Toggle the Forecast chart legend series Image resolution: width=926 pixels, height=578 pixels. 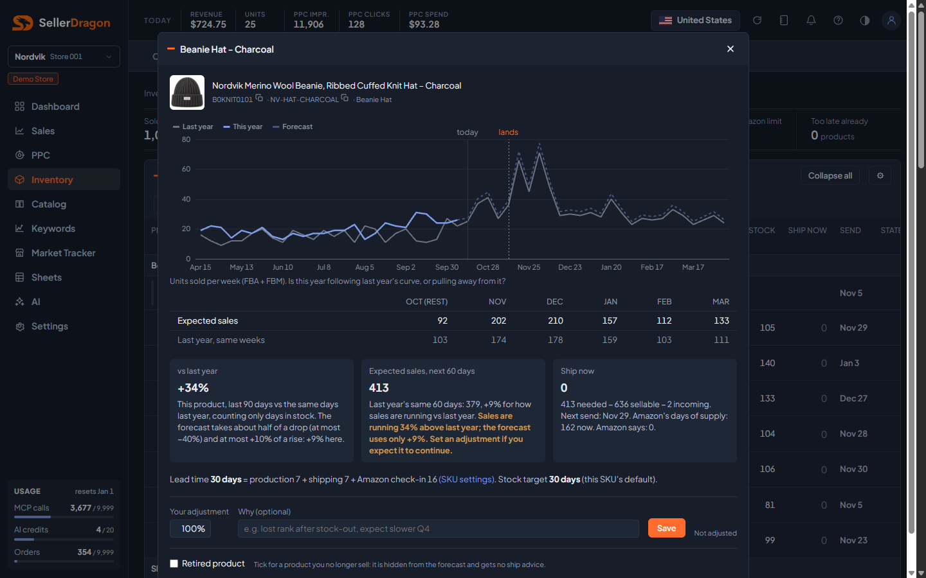pyautogui.click(x=293, y=127)
